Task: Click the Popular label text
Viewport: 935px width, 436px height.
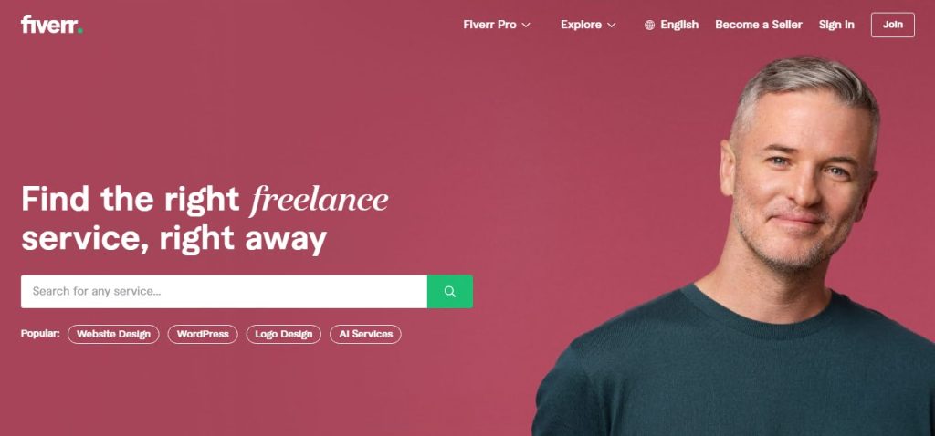Action: tap(40, 334)
